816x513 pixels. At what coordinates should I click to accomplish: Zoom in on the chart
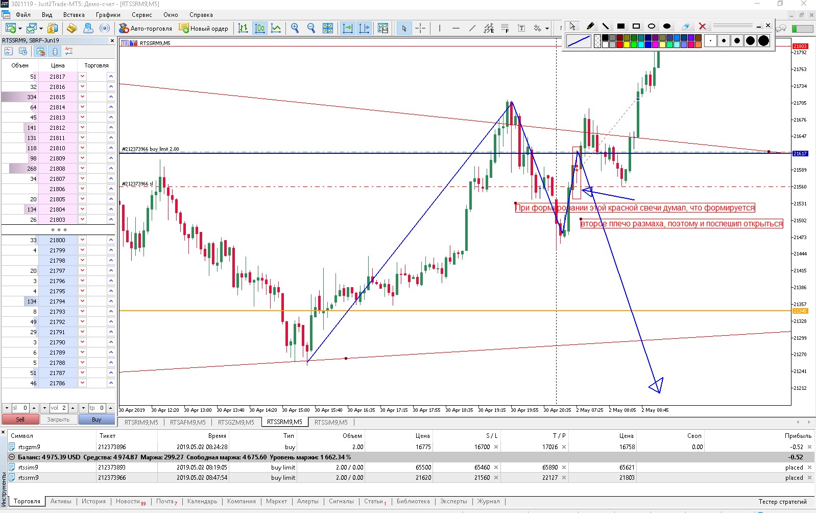[295, 29]
